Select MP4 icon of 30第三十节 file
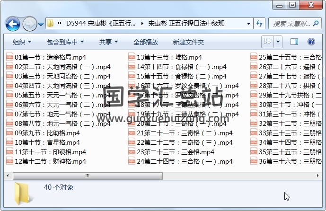Viewport: 326px width, 211px height. click(254, 105)
